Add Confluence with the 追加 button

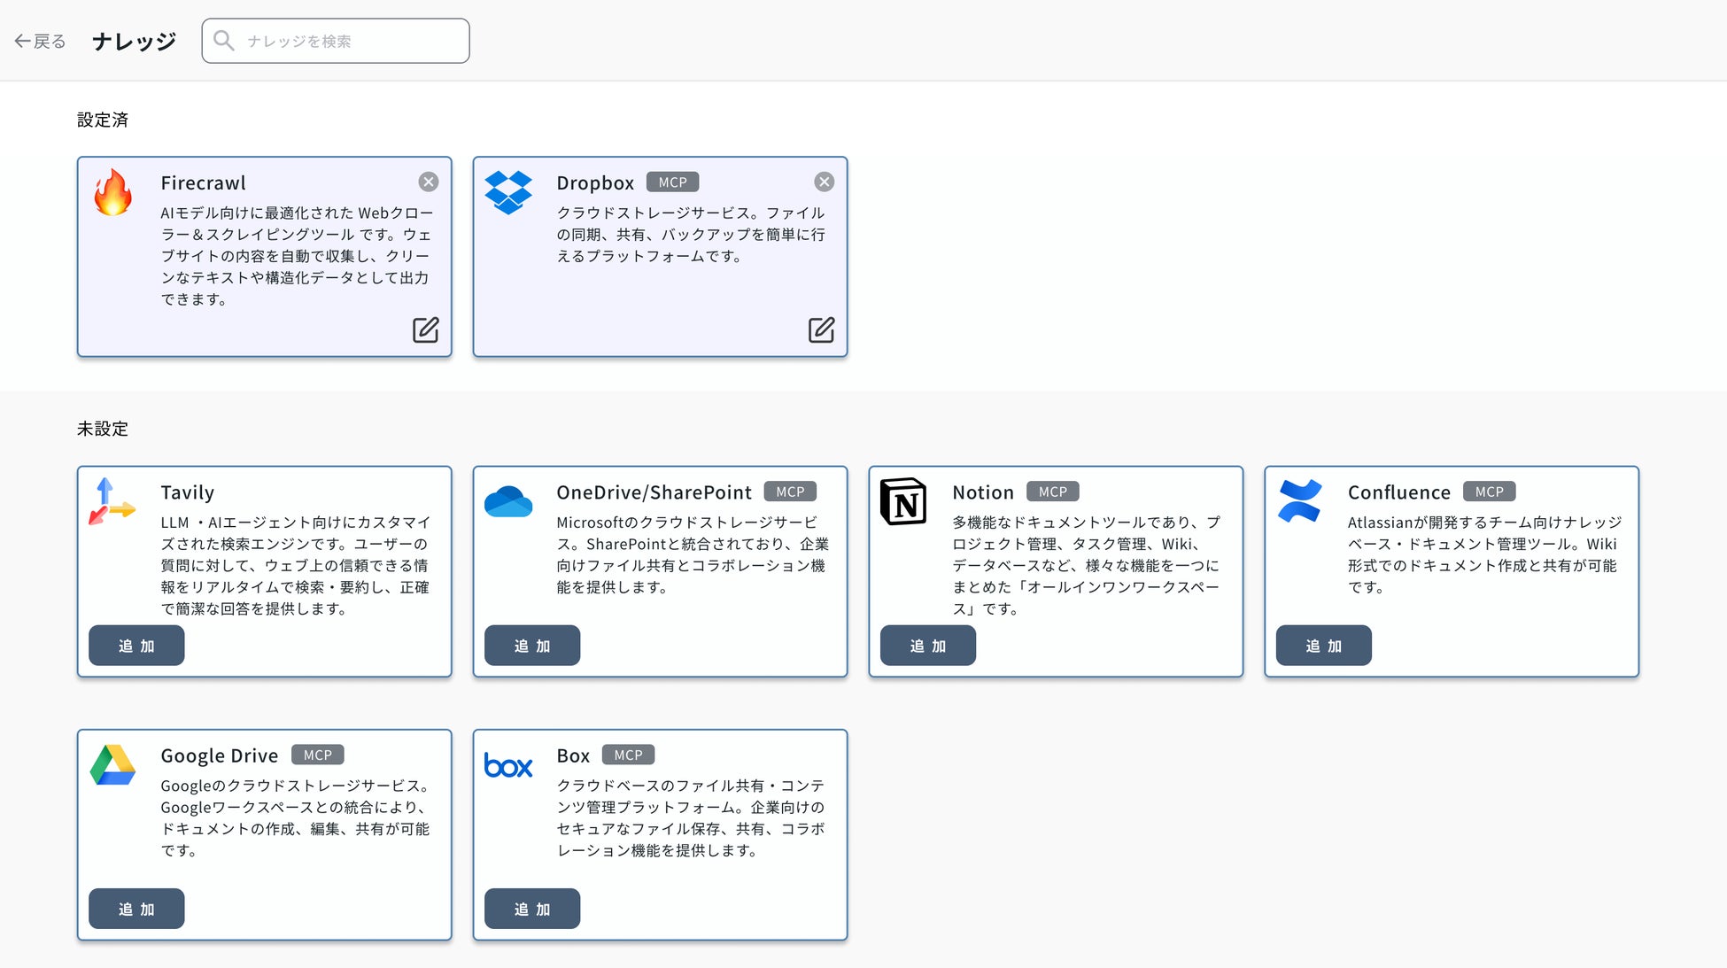[1324, 646]
